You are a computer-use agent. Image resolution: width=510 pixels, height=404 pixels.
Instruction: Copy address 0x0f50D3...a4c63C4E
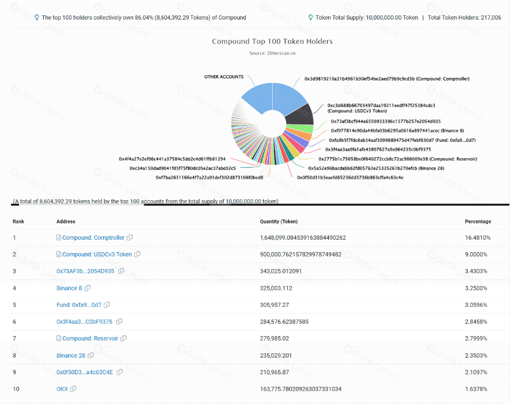pyautogui.click(x=120, y=372)
